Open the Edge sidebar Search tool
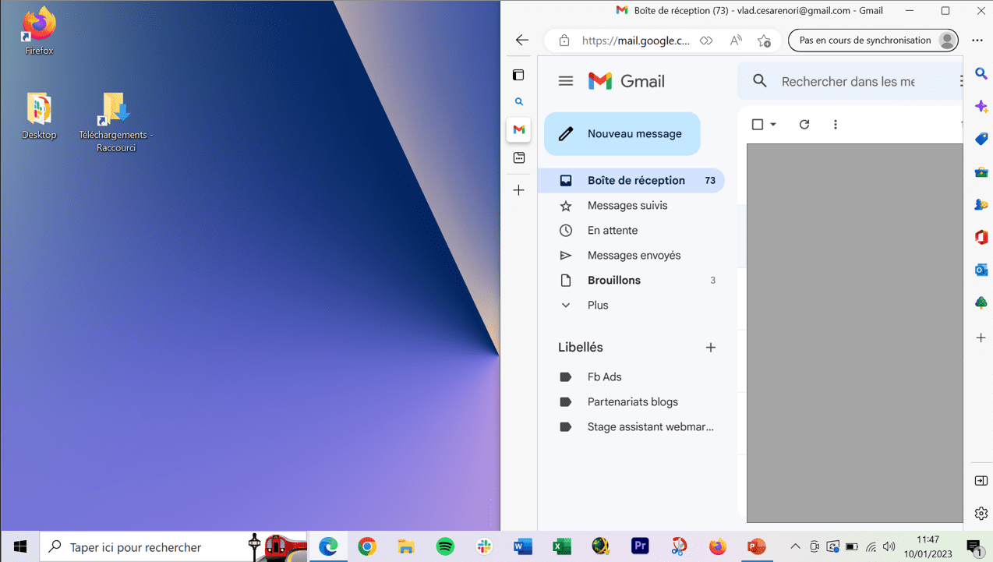This screenshot has height=562, width=993. tap(981, 74)
